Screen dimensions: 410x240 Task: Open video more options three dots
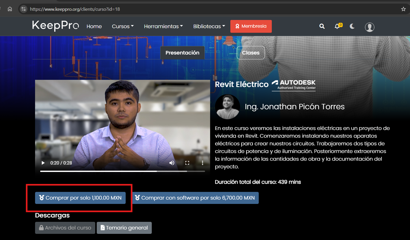pos(202,163)
